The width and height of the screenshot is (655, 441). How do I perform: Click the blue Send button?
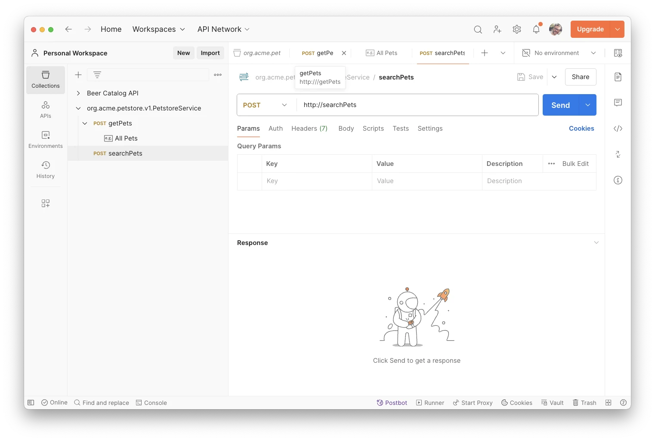tap(560, 105)
